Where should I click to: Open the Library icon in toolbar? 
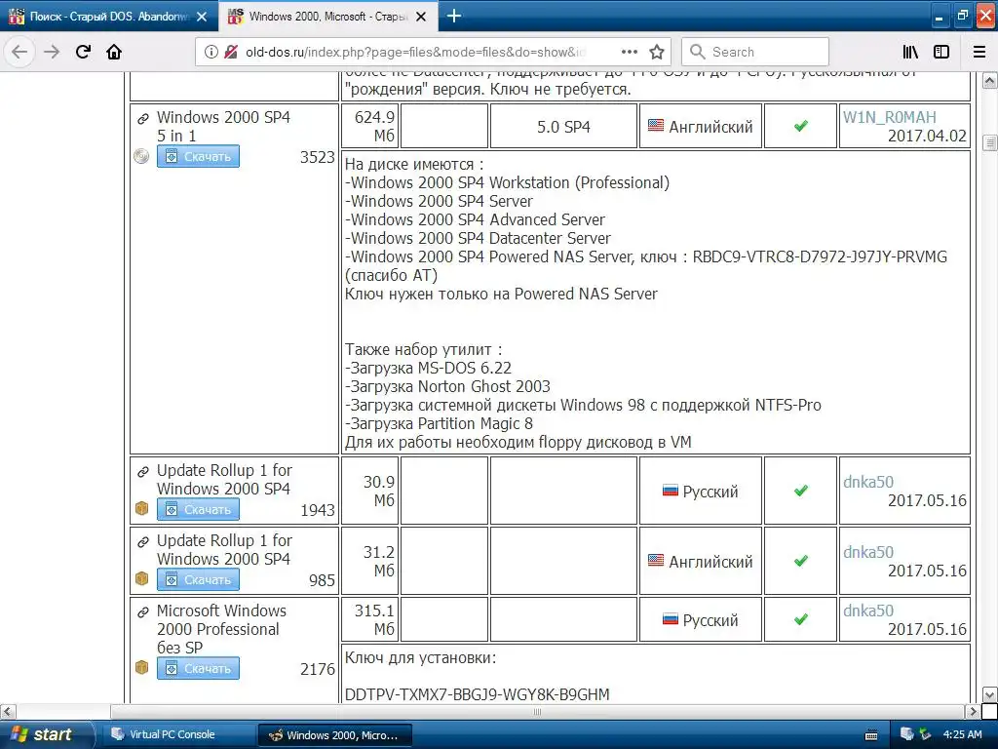click(x=910, y=52)
